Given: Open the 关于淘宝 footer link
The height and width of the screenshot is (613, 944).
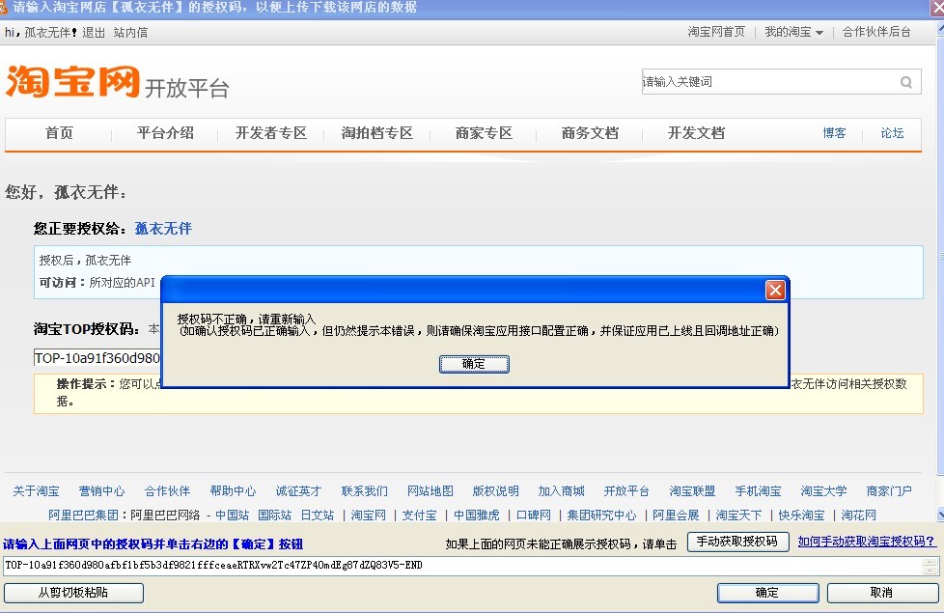Looking at the screenshot, I should 36,491.
